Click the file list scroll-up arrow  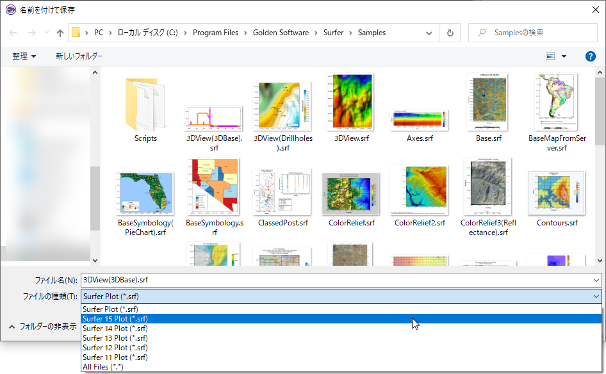point(600,72)
